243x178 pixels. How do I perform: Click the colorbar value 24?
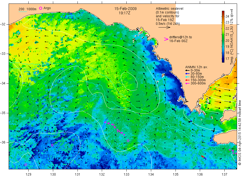pyautogui.click(x=227, y=16)
